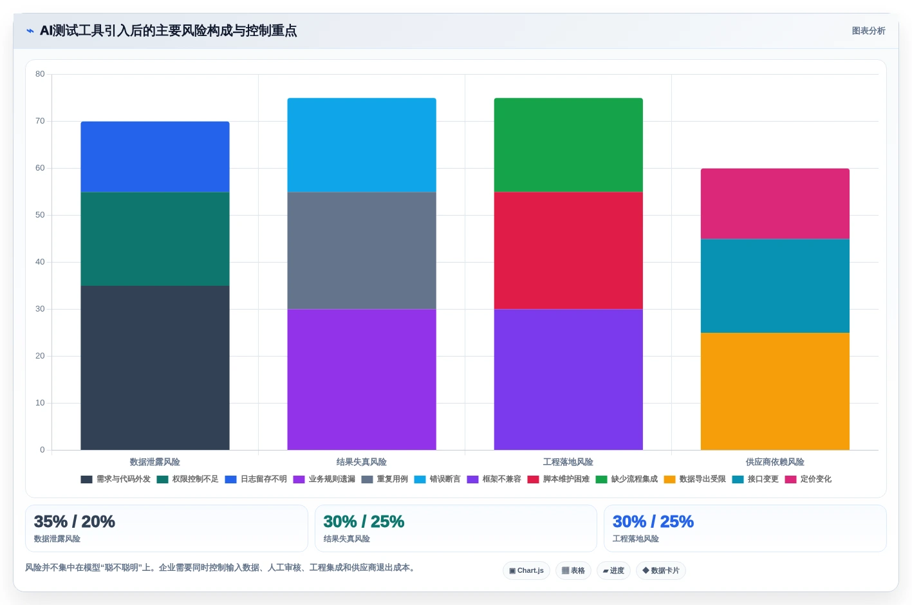Click the 供应商依赖风险 x-axis label
This screenshot has width=912, height=605.
tap(775, 462)
